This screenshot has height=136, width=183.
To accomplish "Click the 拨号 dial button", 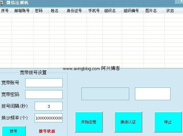I will point(14,131).
